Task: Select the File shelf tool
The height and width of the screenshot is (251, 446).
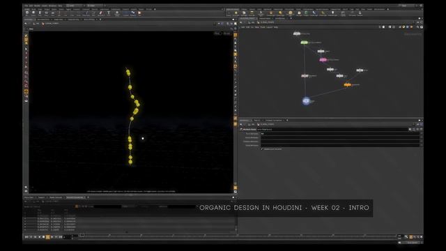Action: (x=139, y=13)
